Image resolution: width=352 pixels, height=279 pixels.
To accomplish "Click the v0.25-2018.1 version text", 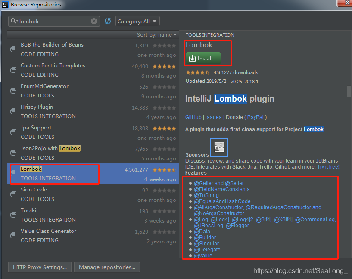I will [x=244, y=82].
